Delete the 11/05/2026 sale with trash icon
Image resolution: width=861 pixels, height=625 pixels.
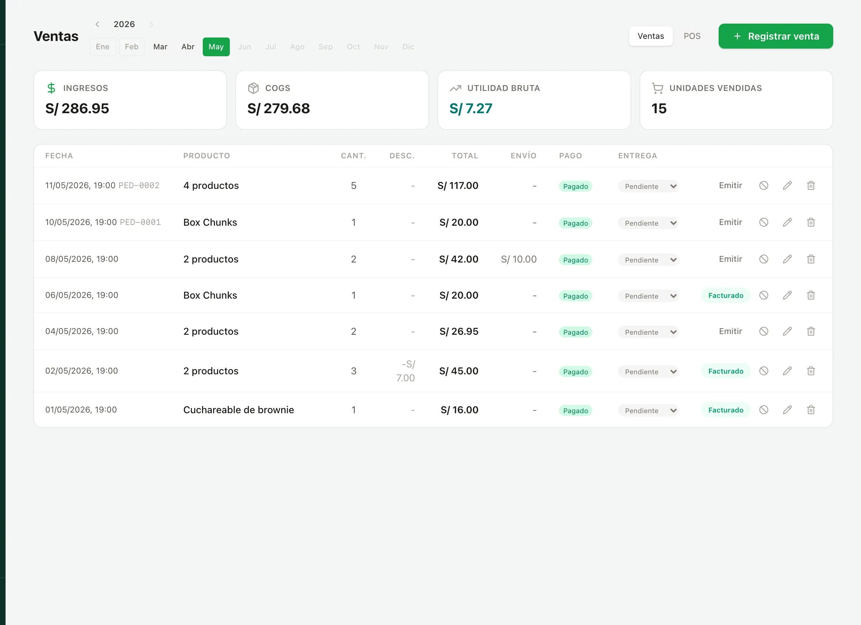pyautogui.click(x=811, y=185)
